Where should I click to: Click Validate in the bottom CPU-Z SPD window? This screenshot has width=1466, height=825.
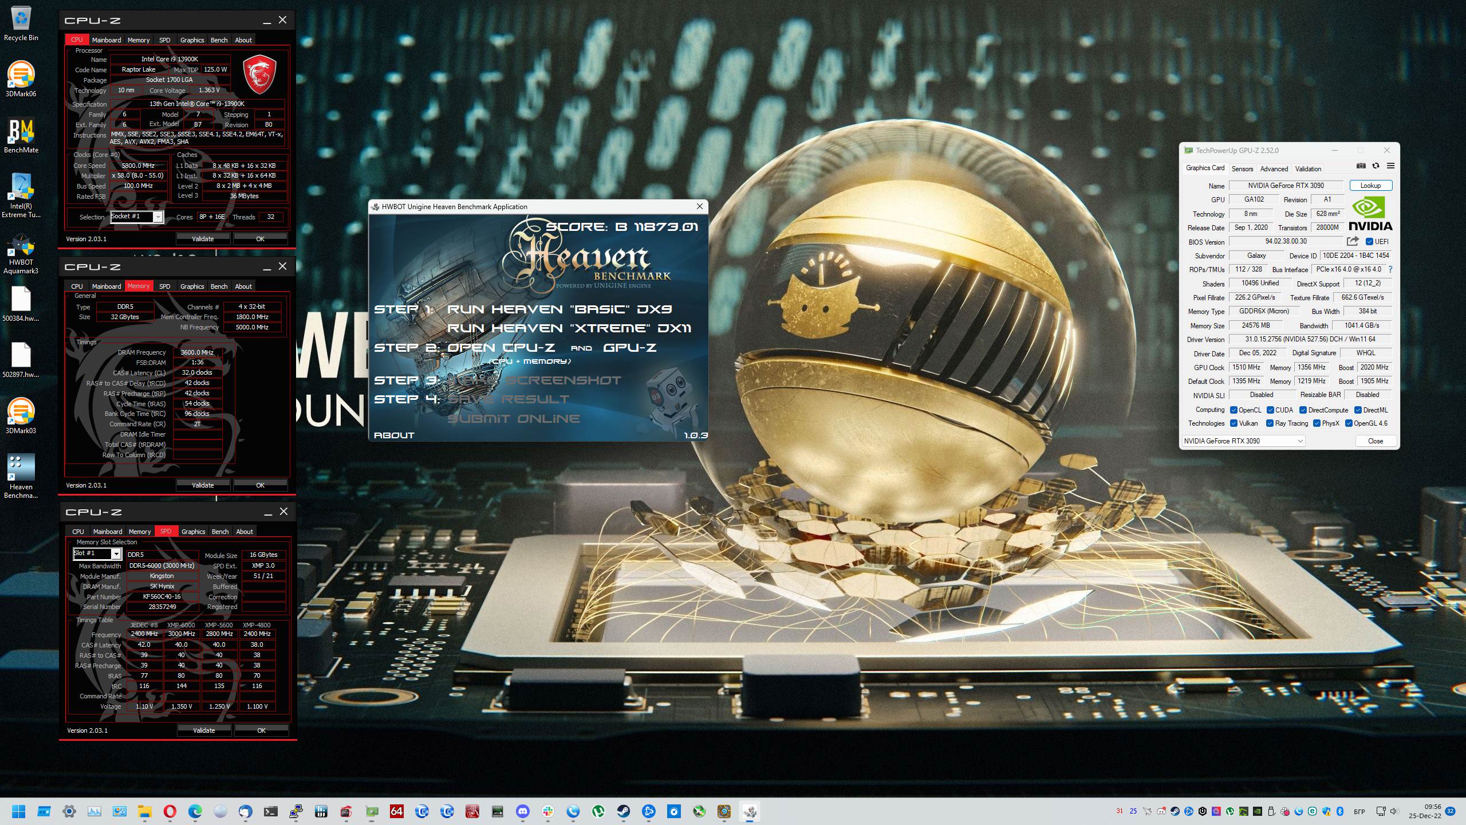204,730
